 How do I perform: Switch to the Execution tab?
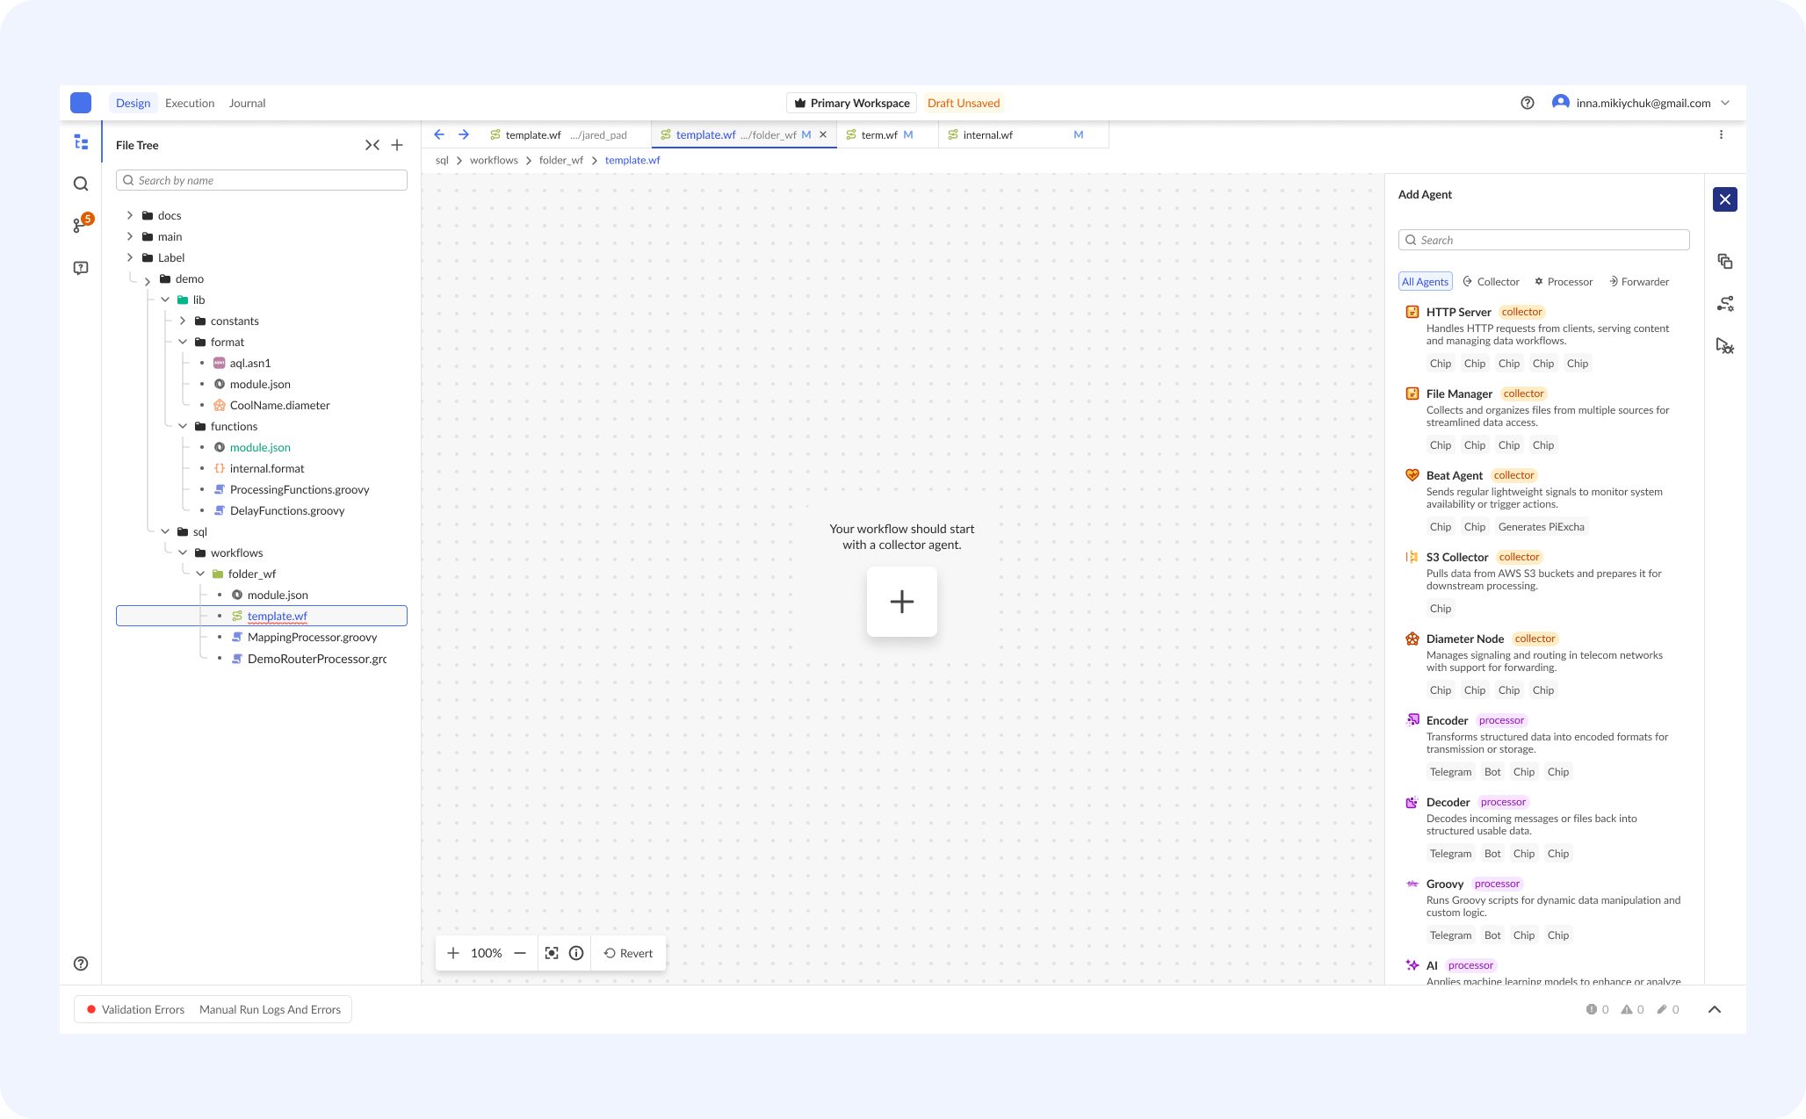(190, 103)
